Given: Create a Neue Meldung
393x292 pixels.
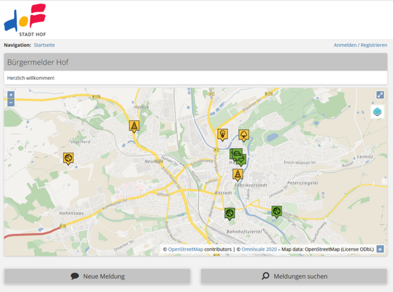Looking at the screenshot, I should (x=97, y=276).
